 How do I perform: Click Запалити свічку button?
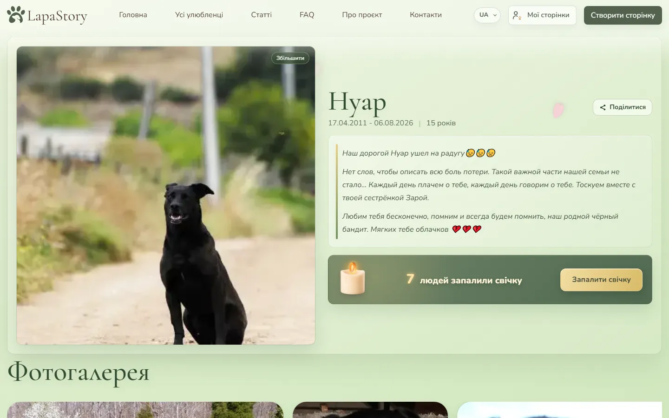(x=601, y=280)
